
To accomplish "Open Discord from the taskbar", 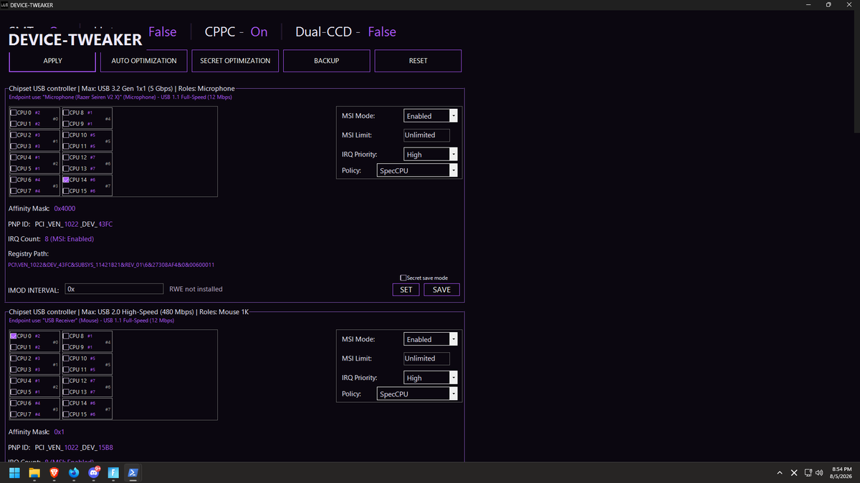I will [93, 473].
